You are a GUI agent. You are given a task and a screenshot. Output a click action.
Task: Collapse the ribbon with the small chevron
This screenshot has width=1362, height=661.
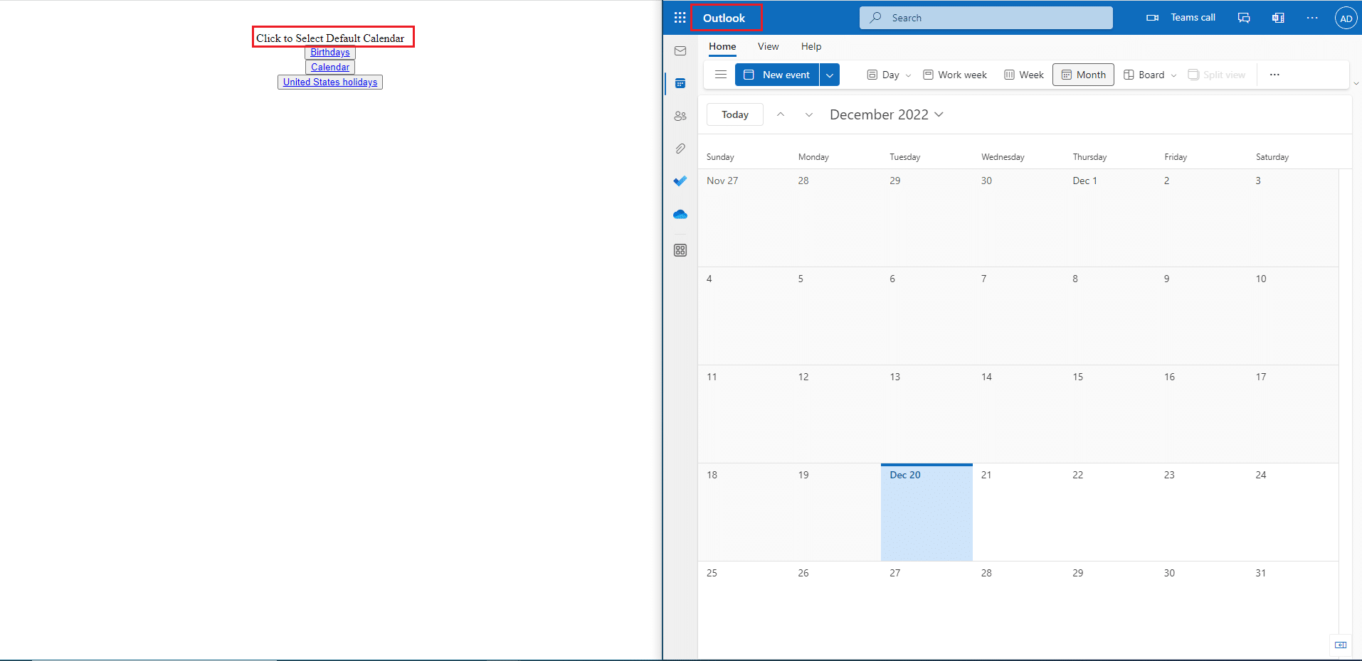click(1356, 84)
